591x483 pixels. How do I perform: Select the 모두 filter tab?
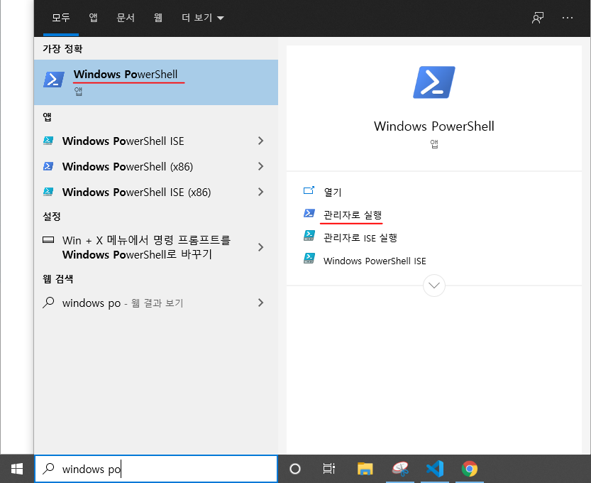tap(61, 18)
